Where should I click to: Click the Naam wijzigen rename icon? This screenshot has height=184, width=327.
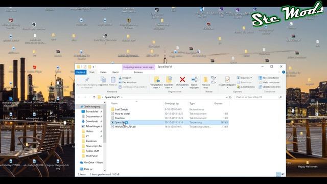click(194, 80)
